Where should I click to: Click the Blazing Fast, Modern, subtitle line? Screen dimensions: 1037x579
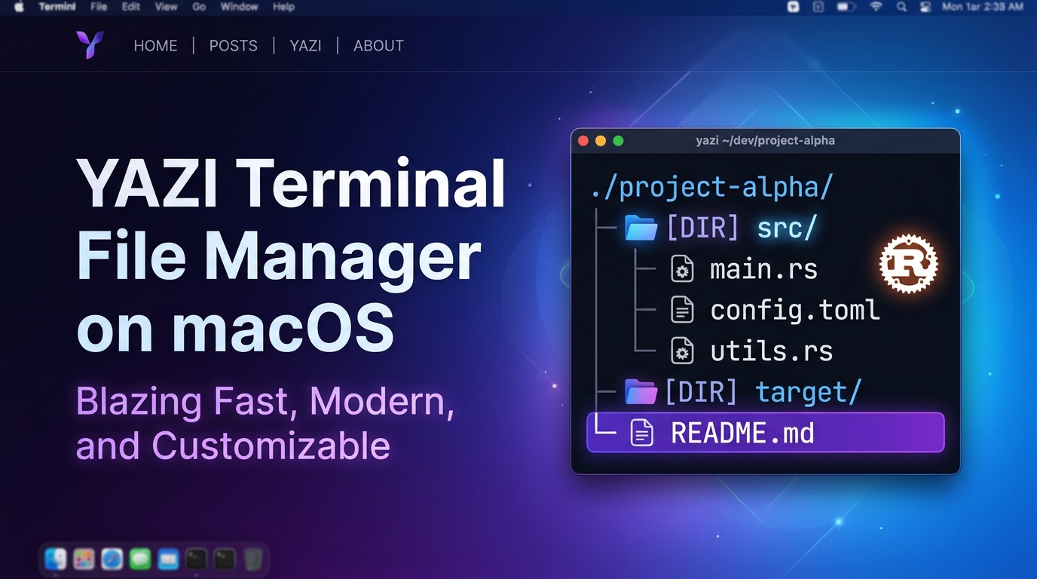(x=265, y=402)
